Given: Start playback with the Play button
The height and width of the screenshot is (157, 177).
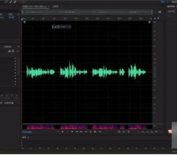Looking at the screenshot, I should pyautogui.click(x=63, y=132).
